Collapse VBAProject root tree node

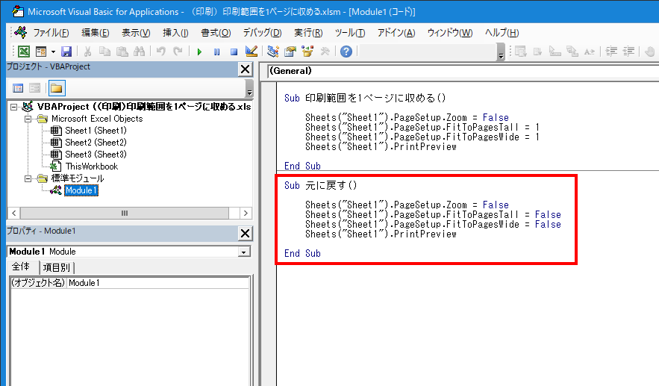point(14,107)
